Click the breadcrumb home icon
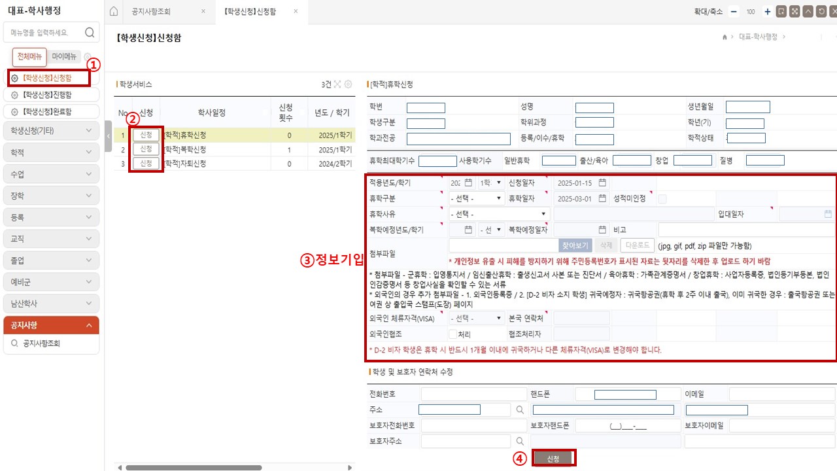The image size is (837, 471). (x=725, y=37)
